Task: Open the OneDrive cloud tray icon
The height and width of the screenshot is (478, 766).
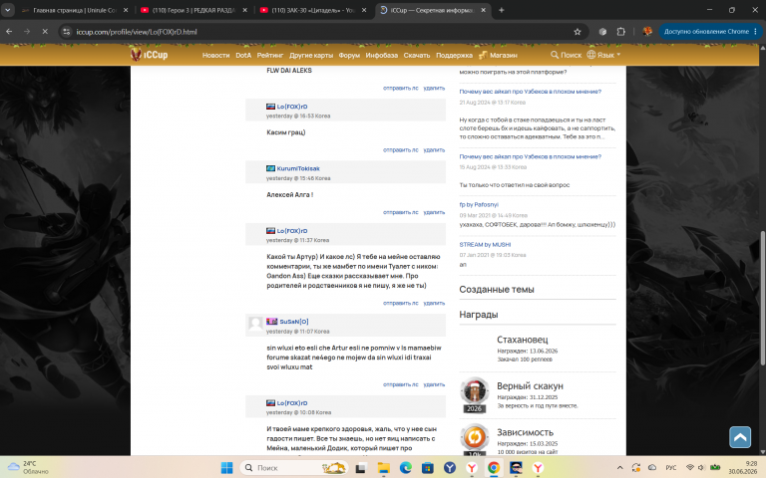Action: [651, 468]
